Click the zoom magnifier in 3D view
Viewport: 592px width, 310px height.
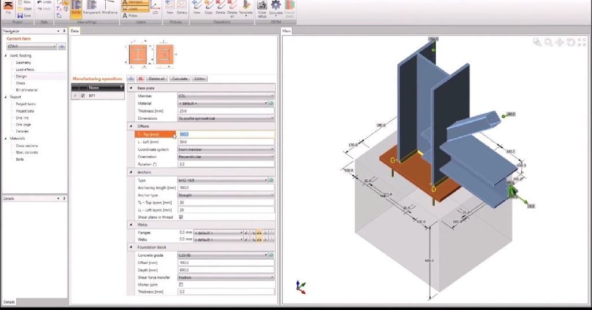[548, 42]
